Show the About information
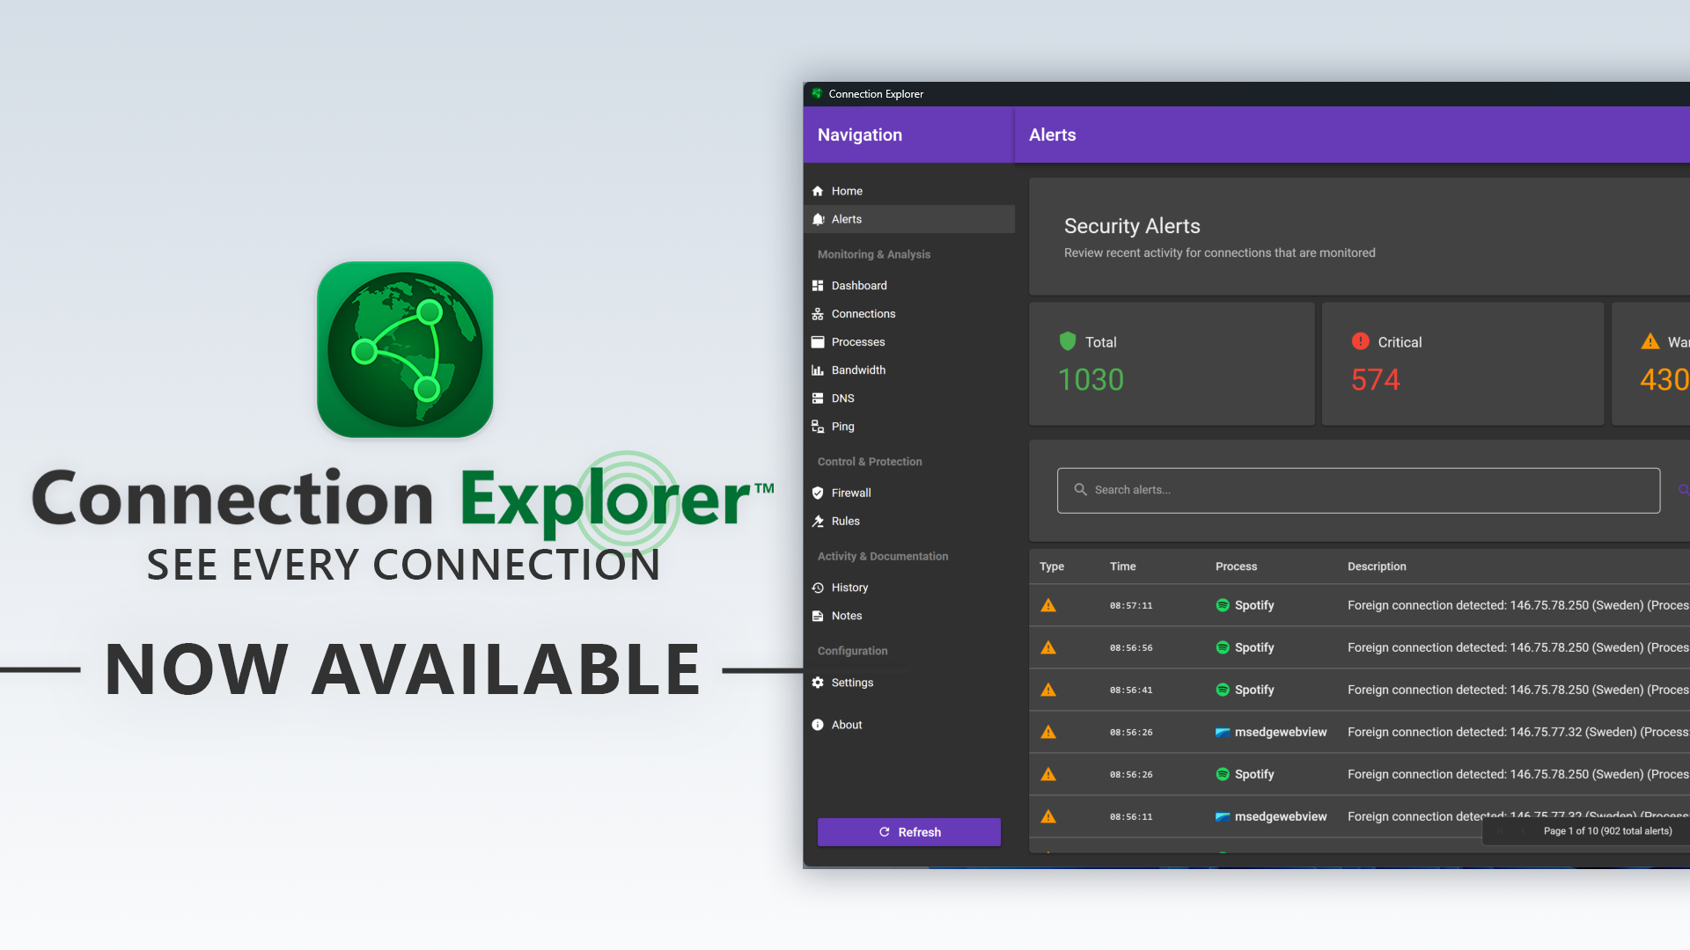 (908, 725)
